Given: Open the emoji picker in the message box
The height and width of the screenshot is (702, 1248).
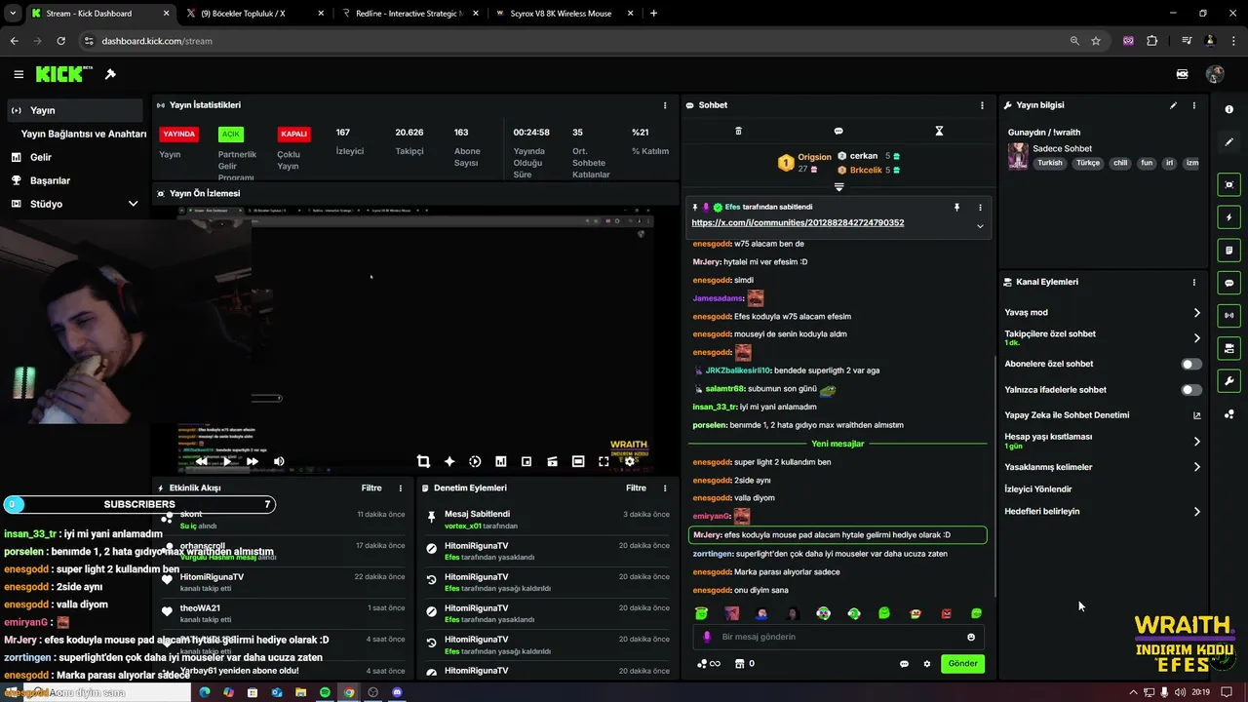Looking at the screenshot, I should 971,637.
